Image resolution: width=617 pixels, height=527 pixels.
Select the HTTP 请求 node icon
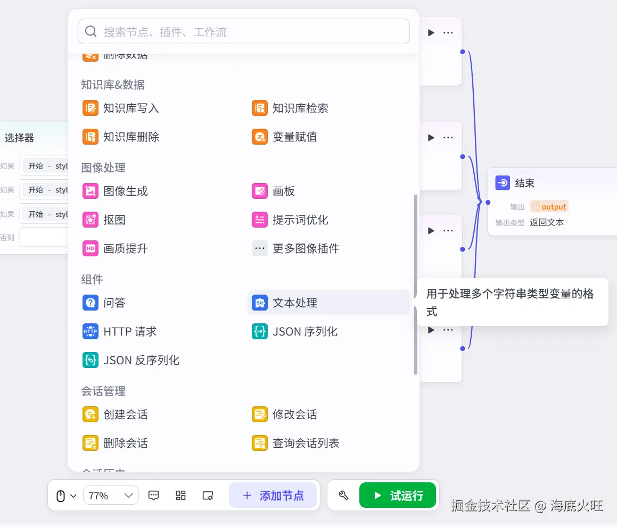[x=90, y=331]
